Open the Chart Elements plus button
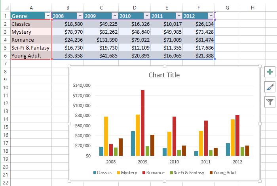This screenshot has height=186, width=277. (270, 72)
